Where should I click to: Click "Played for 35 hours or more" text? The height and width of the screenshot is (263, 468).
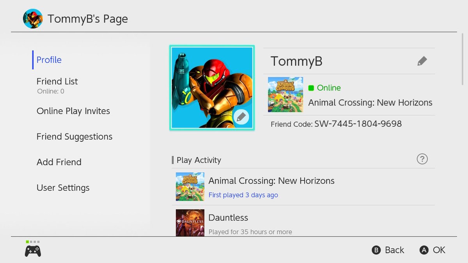[x=250, y=232]
